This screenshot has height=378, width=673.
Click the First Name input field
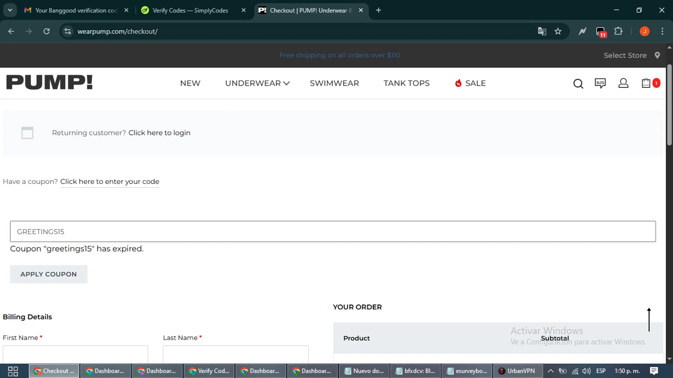(x=75, y=354)
